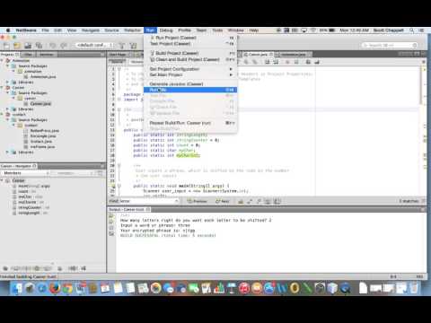
Task: Open the Trash in the dock
Action: pyautogui.click(x=413, y=288)
